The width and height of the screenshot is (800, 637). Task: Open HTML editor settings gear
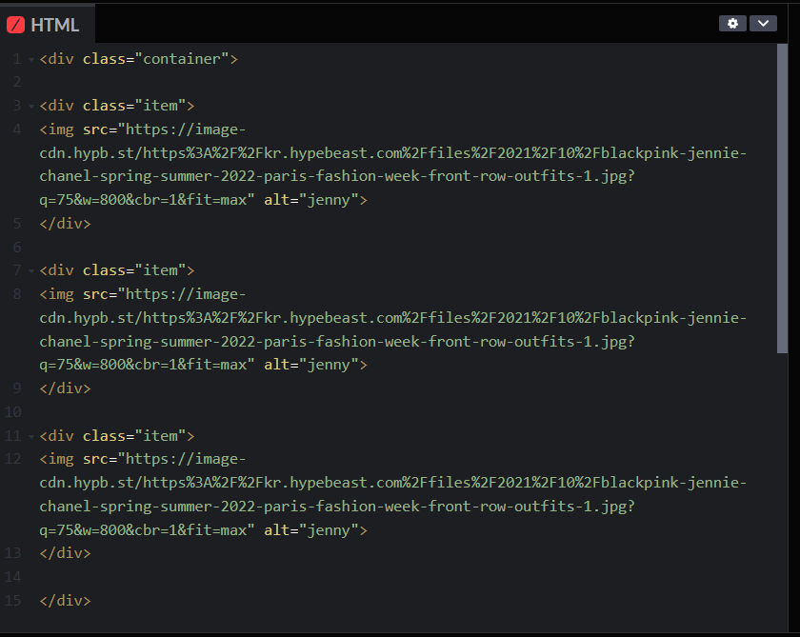click(732, 24)
